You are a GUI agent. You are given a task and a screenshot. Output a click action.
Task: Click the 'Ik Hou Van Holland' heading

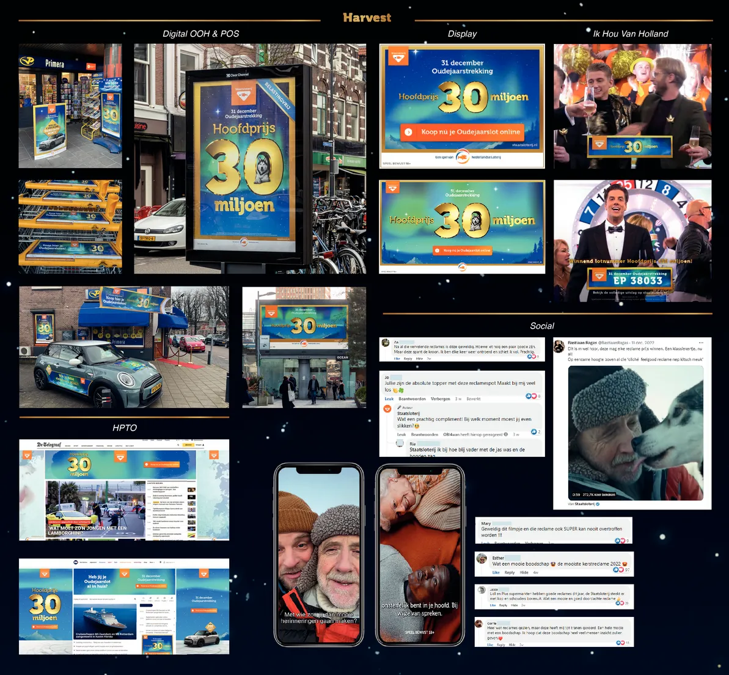631,34
